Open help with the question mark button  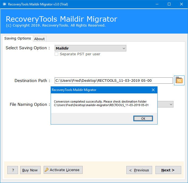point(13,170)
